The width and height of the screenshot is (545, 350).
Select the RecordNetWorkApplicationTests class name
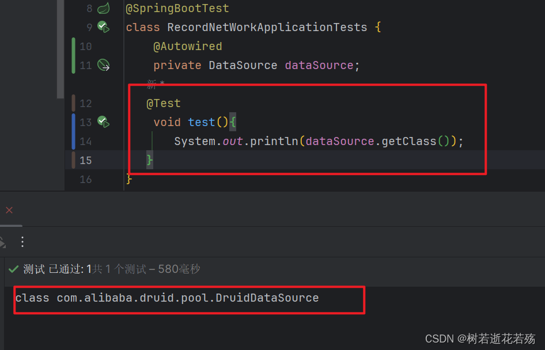coord(267,26)
